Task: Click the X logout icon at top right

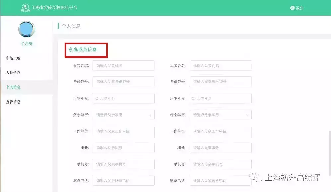Action: 292,7
